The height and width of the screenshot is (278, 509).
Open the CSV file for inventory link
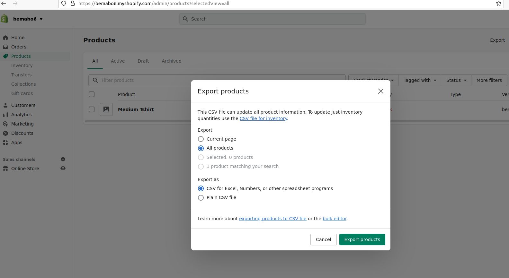[x=263, y=118]
